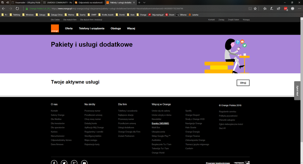Viewport: 303px width, 164px height.
Task: Add page to favorites with star icon
Action: 255,8
